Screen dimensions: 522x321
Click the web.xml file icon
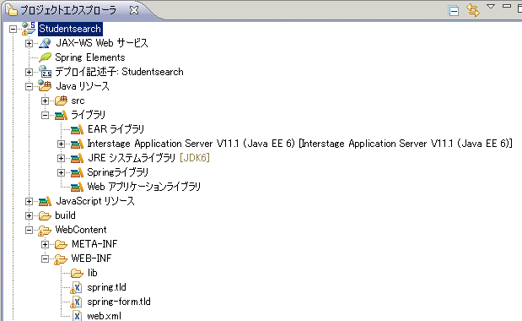pyautogui.click(x=77, y=316)
